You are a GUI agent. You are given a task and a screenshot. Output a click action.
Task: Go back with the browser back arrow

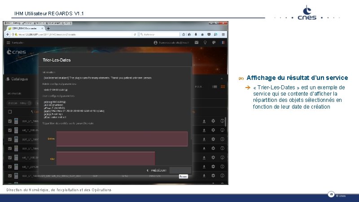[x=8, y=35]
